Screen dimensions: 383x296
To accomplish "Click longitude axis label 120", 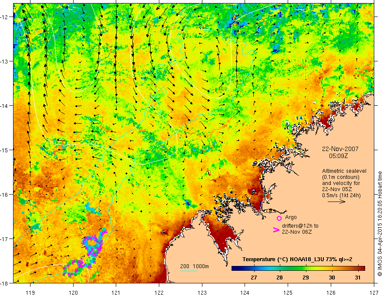I will (x=73, y=293).
